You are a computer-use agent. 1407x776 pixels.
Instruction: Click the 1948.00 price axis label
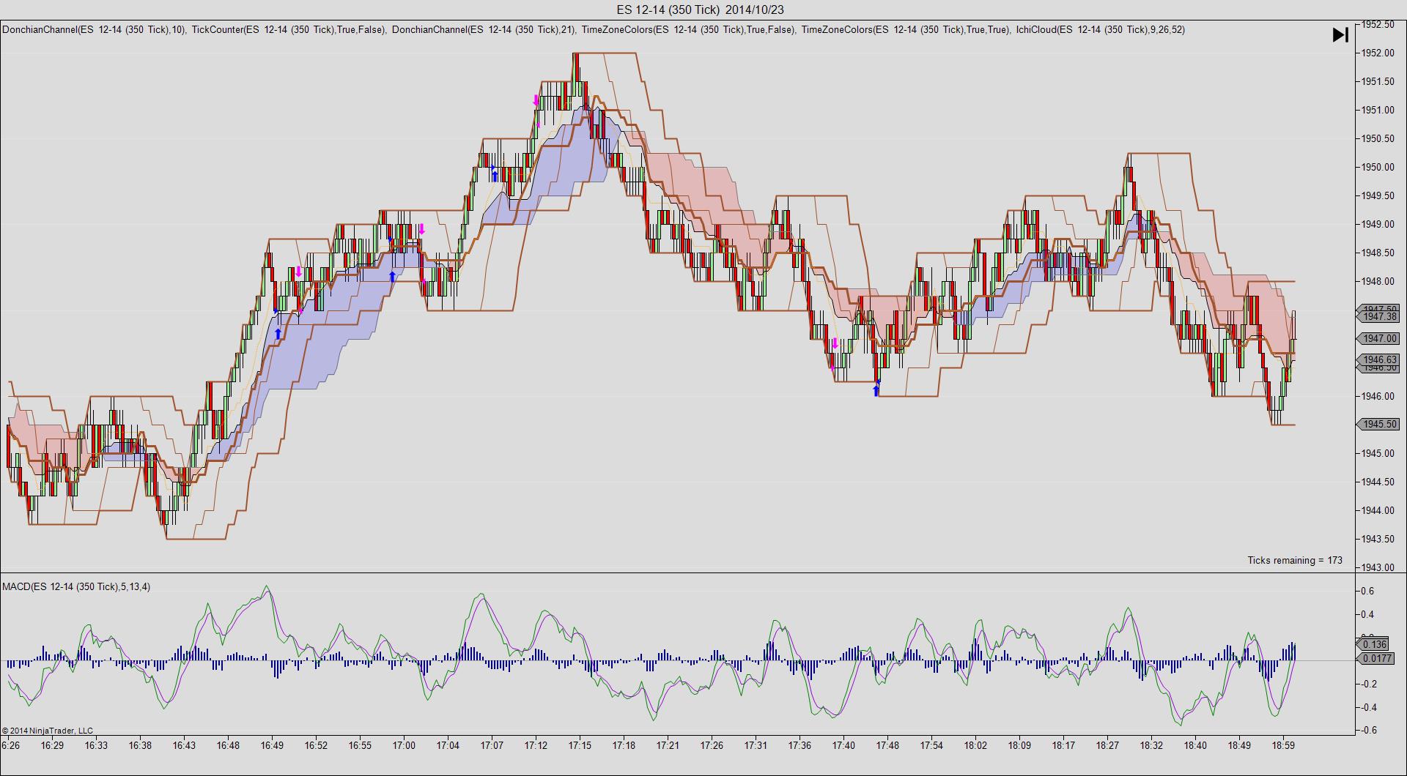pos(1378,281)
